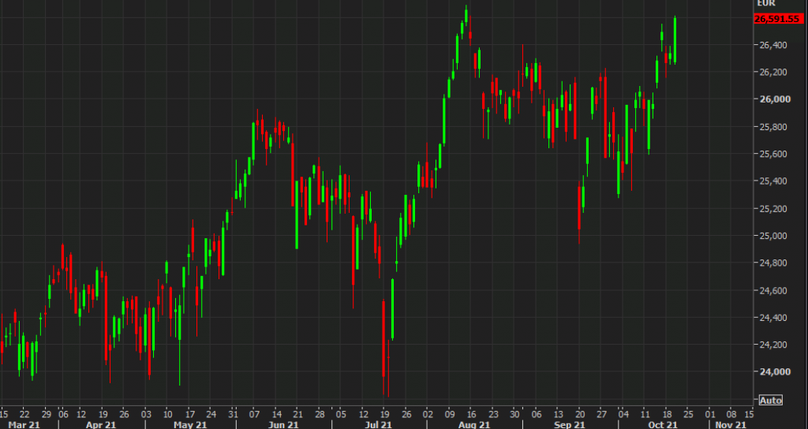Select the red 26,591.55 current price tag
The height and width of the screenshot is (429, 808).
coord(778,19)
